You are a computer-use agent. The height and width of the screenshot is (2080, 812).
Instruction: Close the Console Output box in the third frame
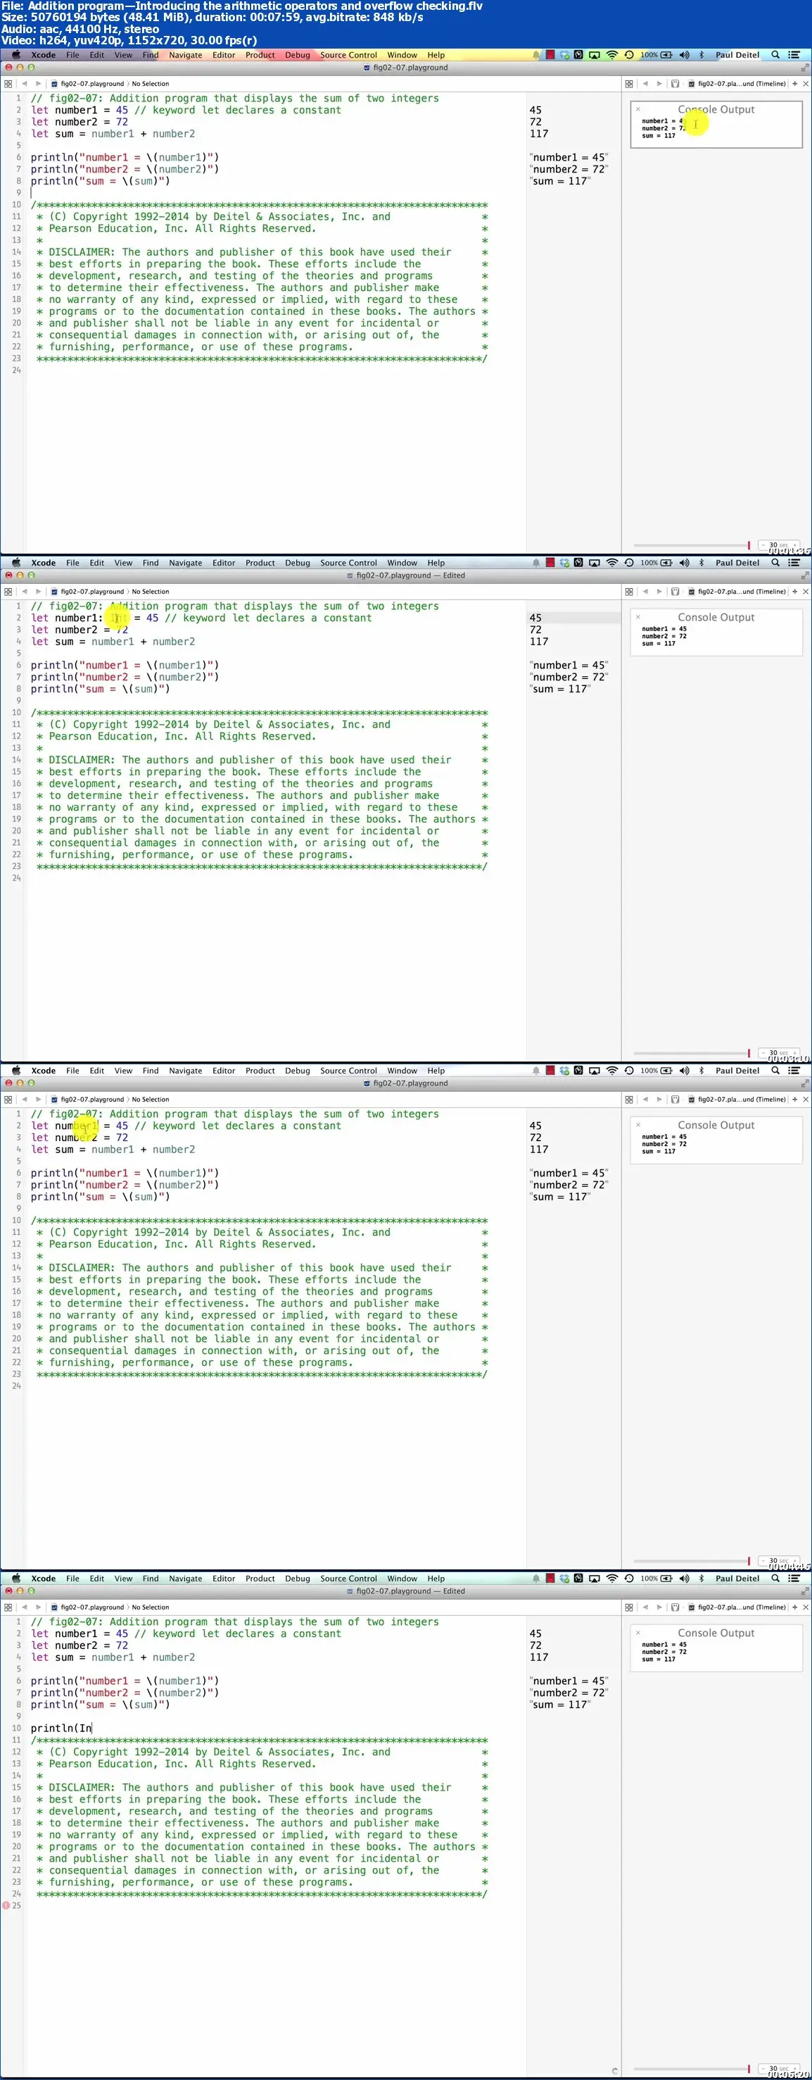(x=637, y=1125)
